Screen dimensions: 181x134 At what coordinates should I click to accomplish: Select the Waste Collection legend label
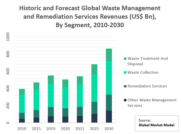pos(143,72)
